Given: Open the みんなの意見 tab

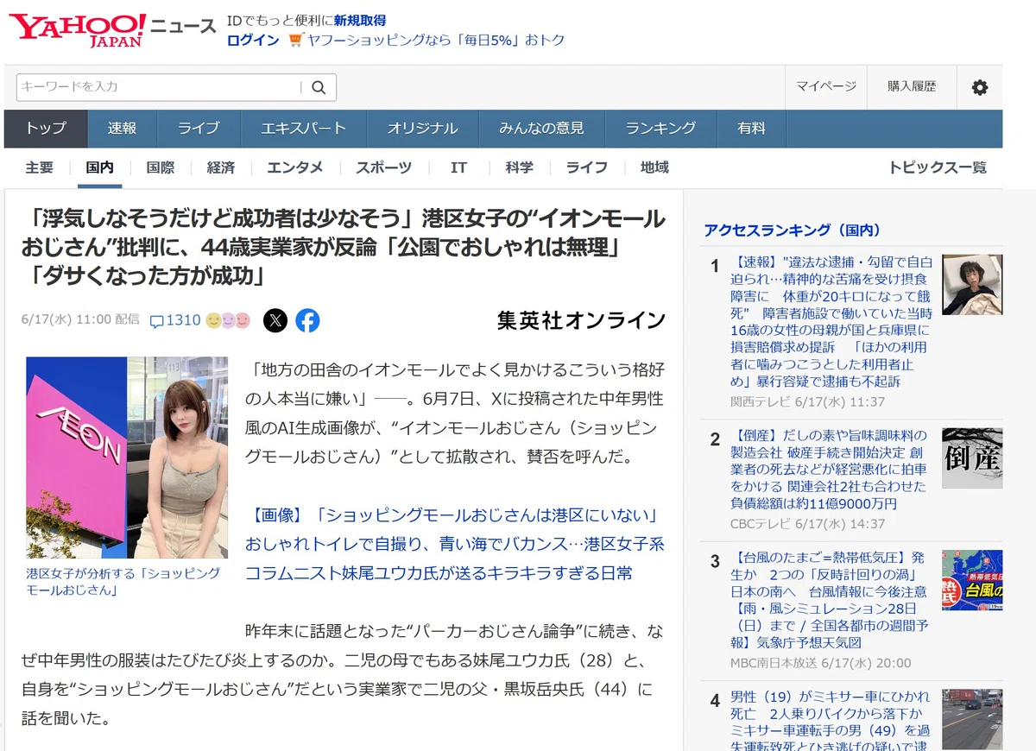Looking at the screenshot, I should (541, 129).
